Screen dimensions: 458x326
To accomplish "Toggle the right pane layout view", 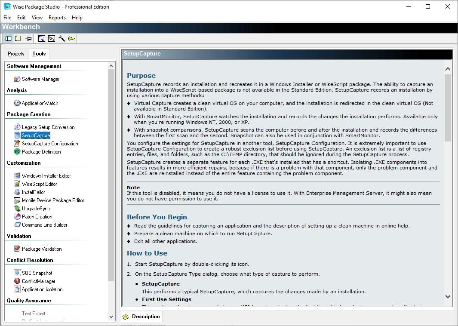I will pos(18,38).
